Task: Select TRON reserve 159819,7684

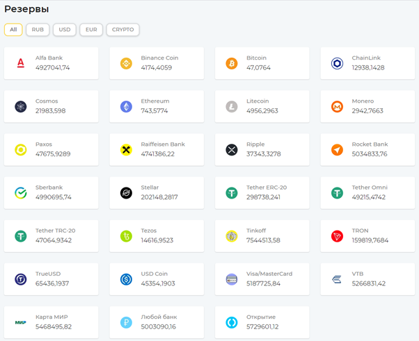Action: point(370,240)
